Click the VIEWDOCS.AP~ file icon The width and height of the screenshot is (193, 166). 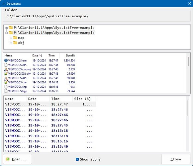click(6, 65)
